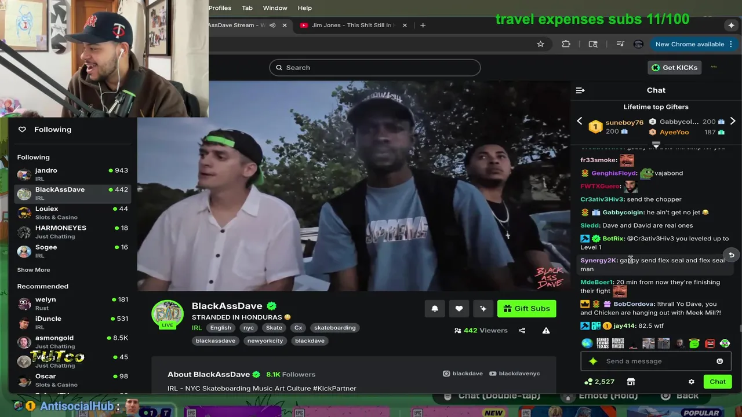This screenshot has height=417, width=742.
Task: Open welyn in Recommended list
Action: coord(72,303)
